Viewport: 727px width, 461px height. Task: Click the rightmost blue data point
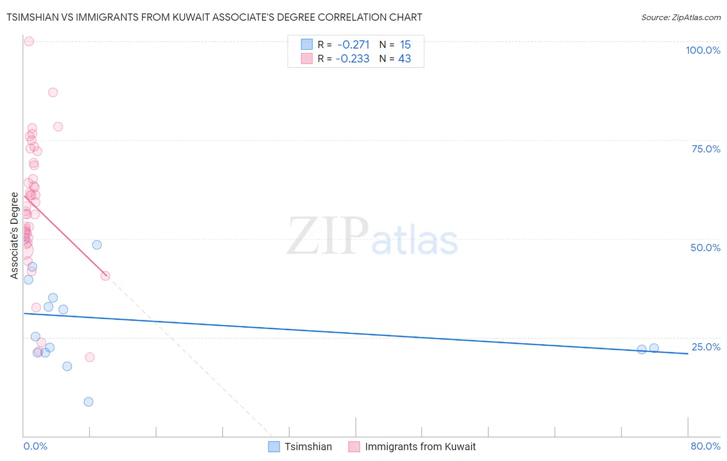pos(654,348)
